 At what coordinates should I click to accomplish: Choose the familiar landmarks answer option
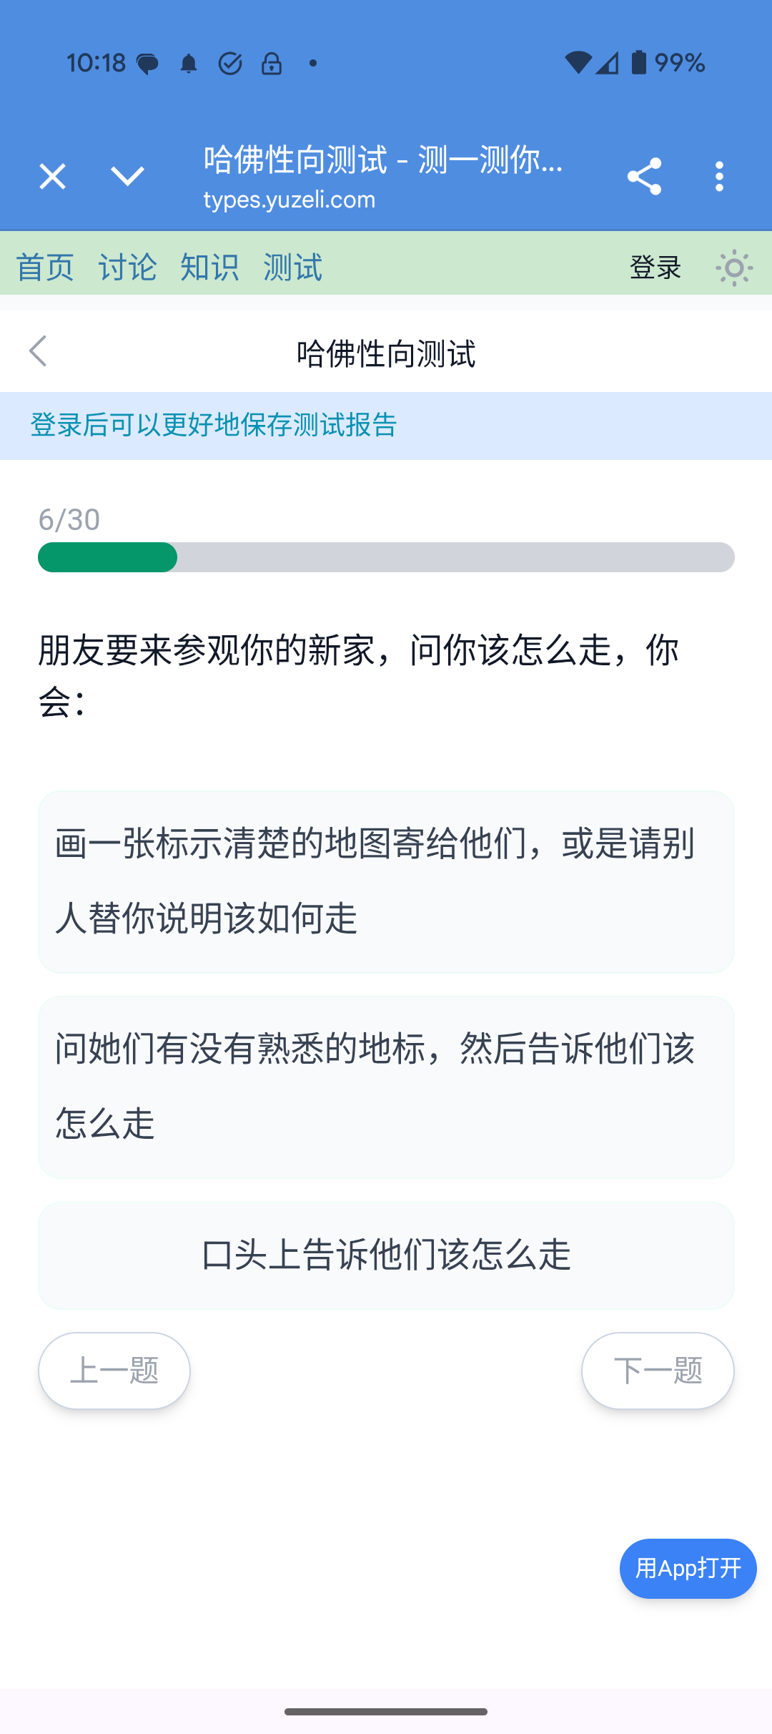tap(386, 1087)
